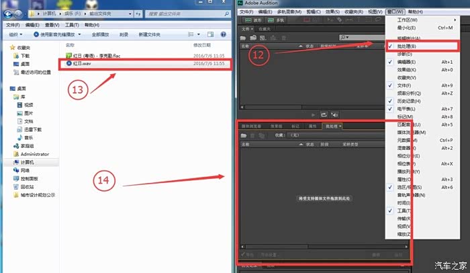
Task: Open the address bar history dropdown arrow
Action: [130, 14]
